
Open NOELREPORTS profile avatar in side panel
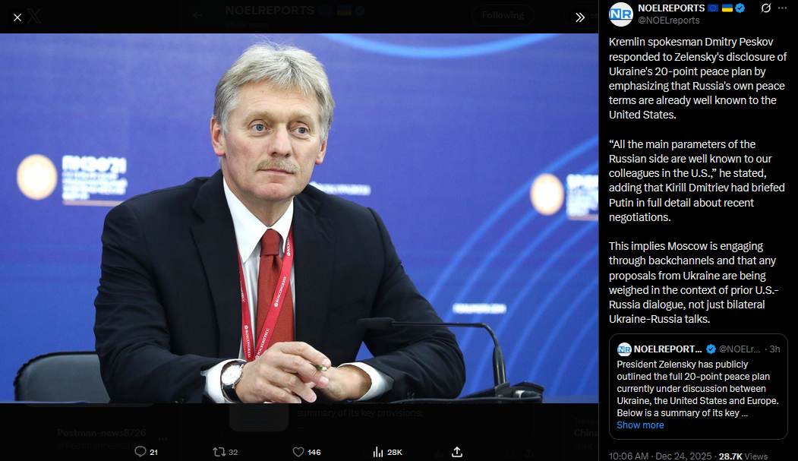tap(621, 14)
